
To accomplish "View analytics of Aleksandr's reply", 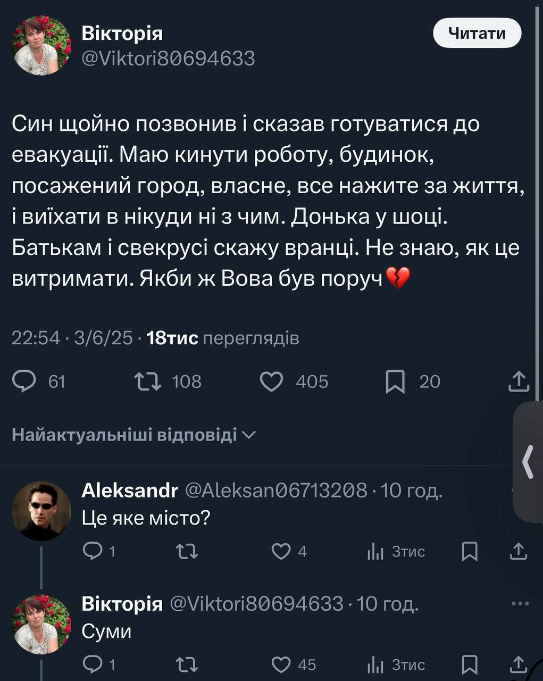I will tap(375, 552).
